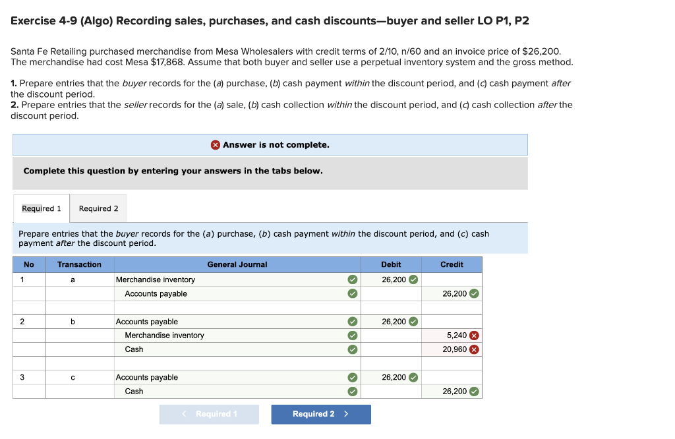Click the green checkmark beside Accounts payable in entry 1

353,293
